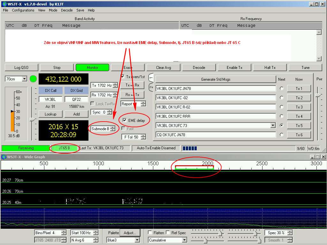Select Next radio for CQ OK1UFC JN78
Viewport: 327px width, 245px height.
[282, 135]
